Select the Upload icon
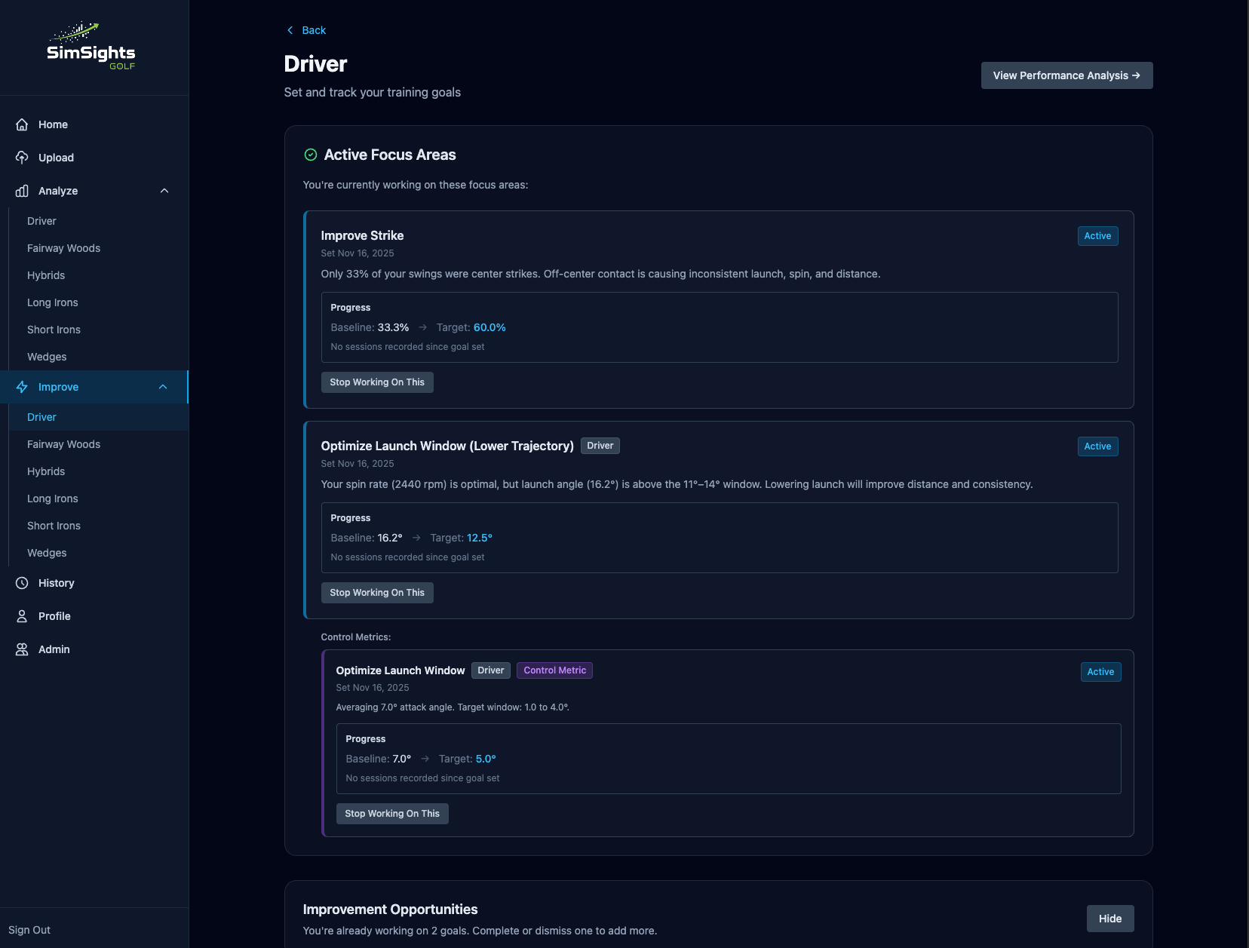Viewport: 1249px width, 948px height. (22, 157)
